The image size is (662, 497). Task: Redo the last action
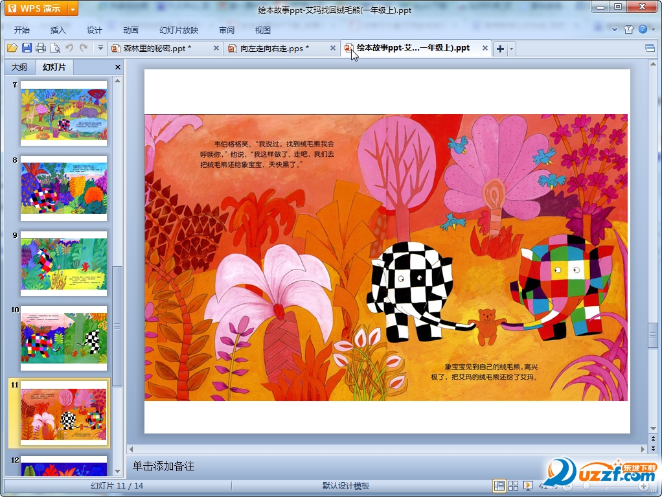[x=84, y=48]
